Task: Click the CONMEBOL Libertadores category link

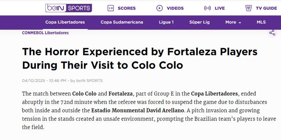Action: (x=45, y=33)
